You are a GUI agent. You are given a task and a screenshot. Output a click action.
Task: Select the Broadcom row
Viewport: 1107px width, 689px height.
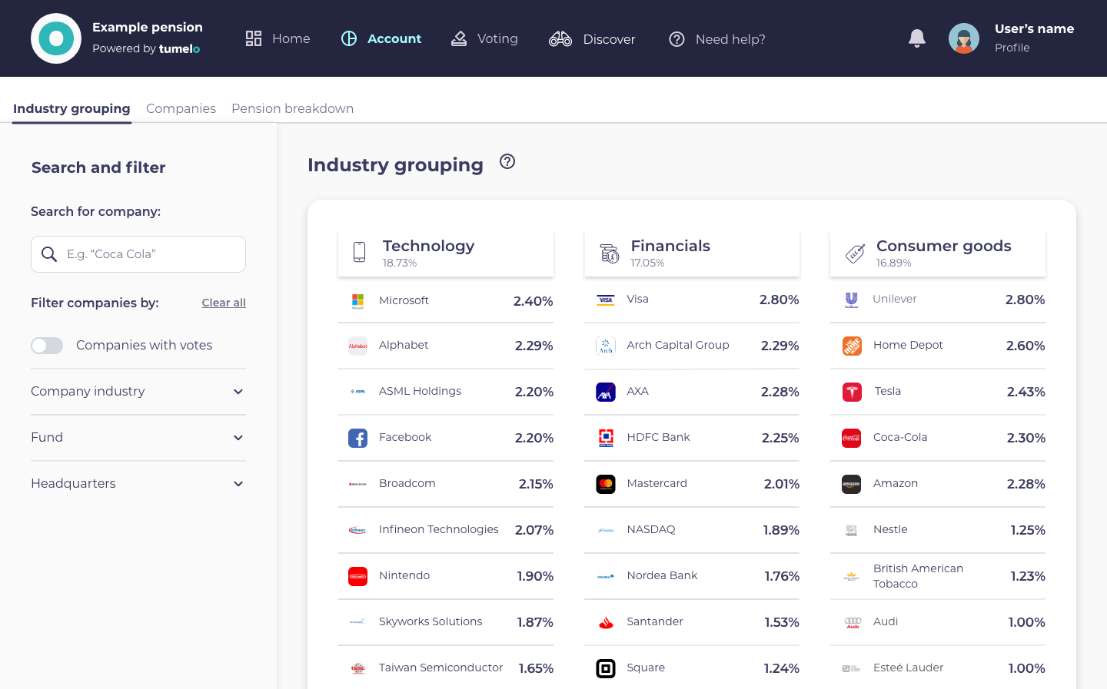pyautogui.click(x=446, y=484)
